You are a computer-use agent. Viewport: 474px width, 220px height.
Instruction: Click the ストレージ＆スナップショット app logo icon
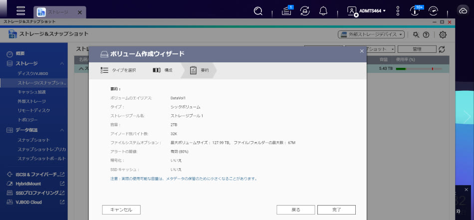click(x=12, y=34)
